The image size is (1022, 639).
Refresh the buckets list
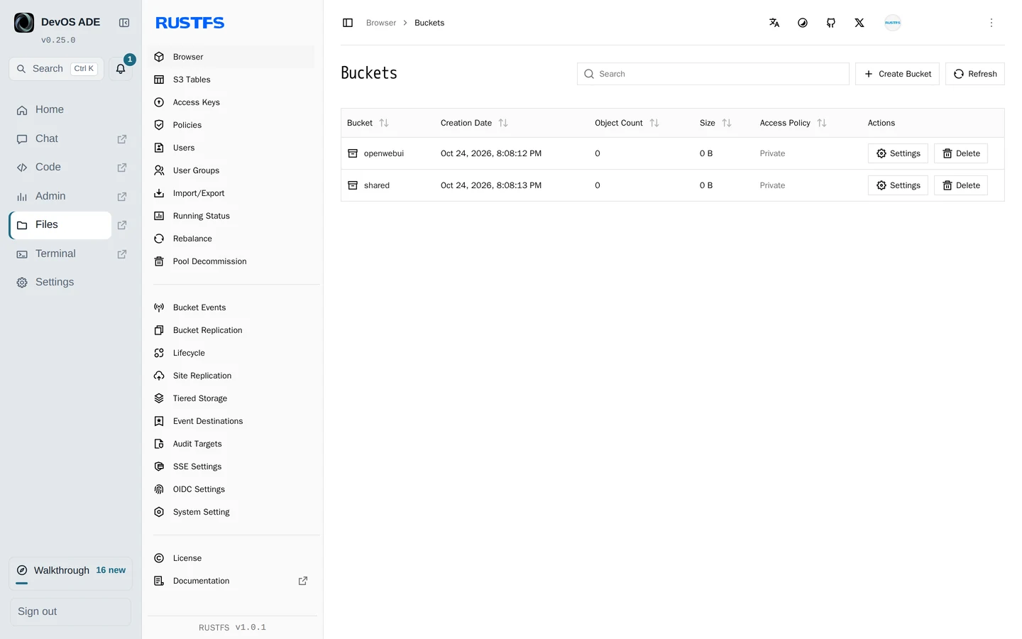click(975, 74)
